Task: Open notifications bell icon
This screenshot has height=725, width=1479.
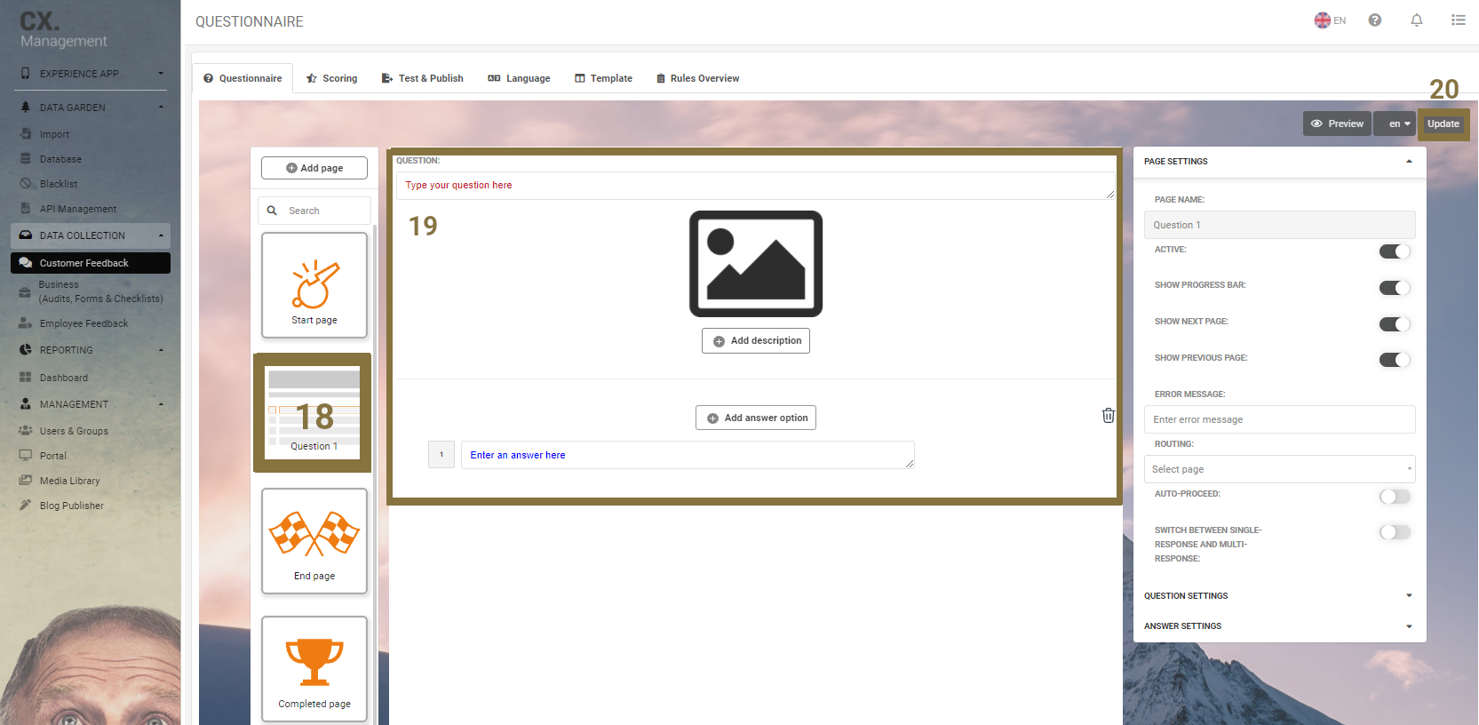Action: click(x=1417, y=20)
